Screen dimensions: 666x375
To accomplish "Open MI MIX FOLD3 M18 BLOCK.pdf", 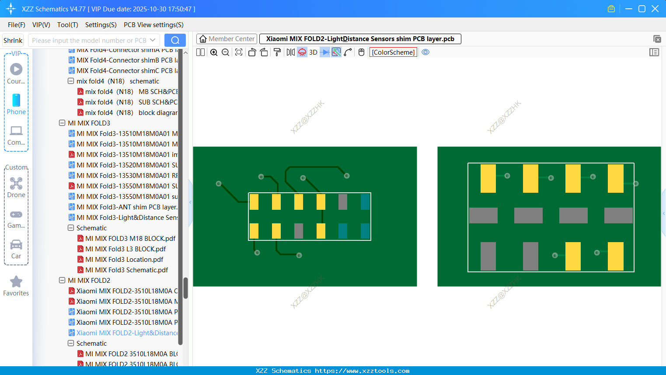I will (126, 239).
